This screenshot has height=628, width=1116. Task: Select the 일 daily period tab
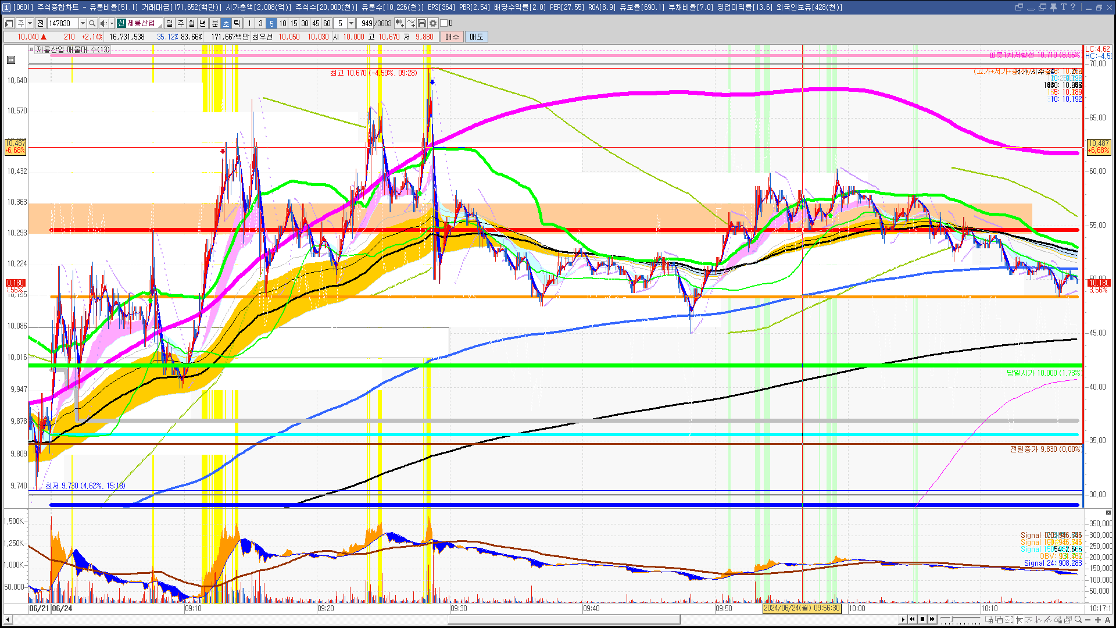tap(169, 23)
